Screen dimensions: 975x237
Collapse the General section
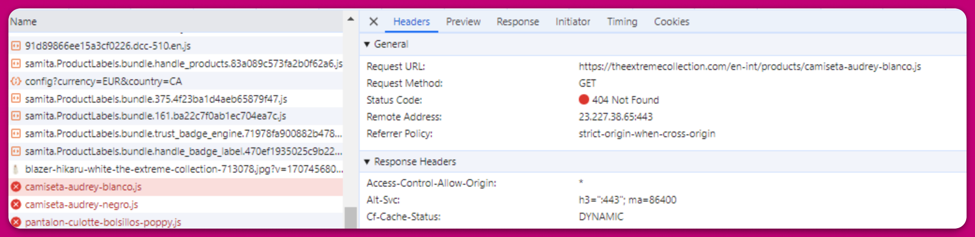pyautogui.click(x=367, y=44)
